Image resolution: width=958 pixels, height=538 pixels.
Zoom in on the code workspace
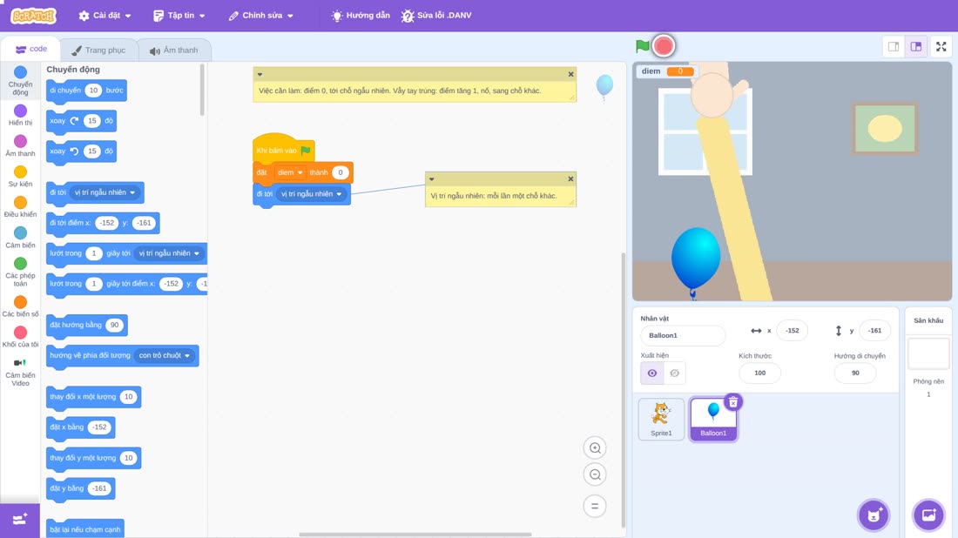(595, 447)
